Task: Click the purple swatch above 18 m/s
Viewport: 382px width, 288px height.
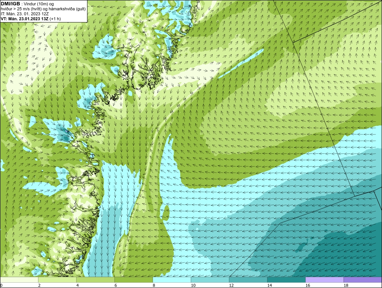Action: (363, 280)
